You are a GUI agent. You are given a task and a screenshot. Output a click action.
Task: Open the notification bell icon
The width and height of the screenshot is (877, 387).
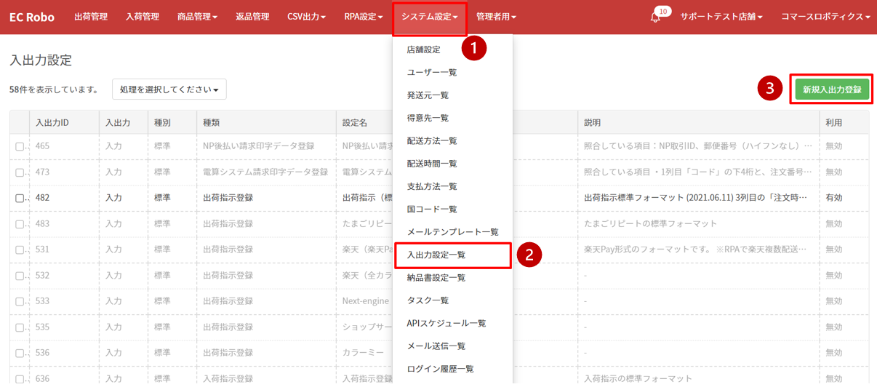(655, 17)
